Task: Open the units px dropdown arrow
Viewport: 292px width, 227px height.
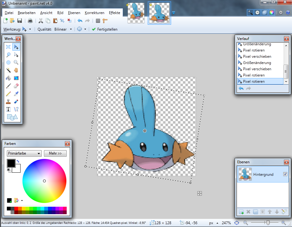Action: tap(217, 223)
